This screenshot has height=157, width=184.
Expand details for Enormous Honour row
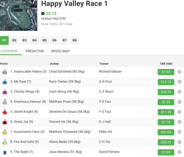pos(179,102)
